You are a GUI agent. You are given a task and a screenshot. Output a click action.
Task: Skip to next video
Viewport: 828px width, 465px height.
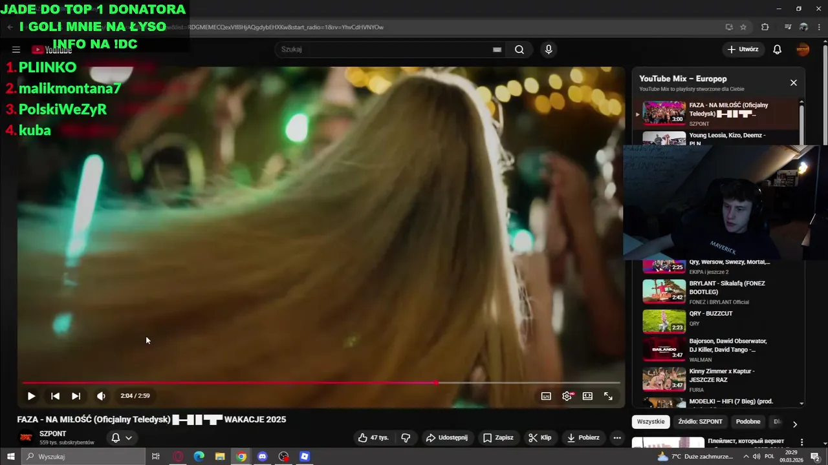(x=76, y=396)
